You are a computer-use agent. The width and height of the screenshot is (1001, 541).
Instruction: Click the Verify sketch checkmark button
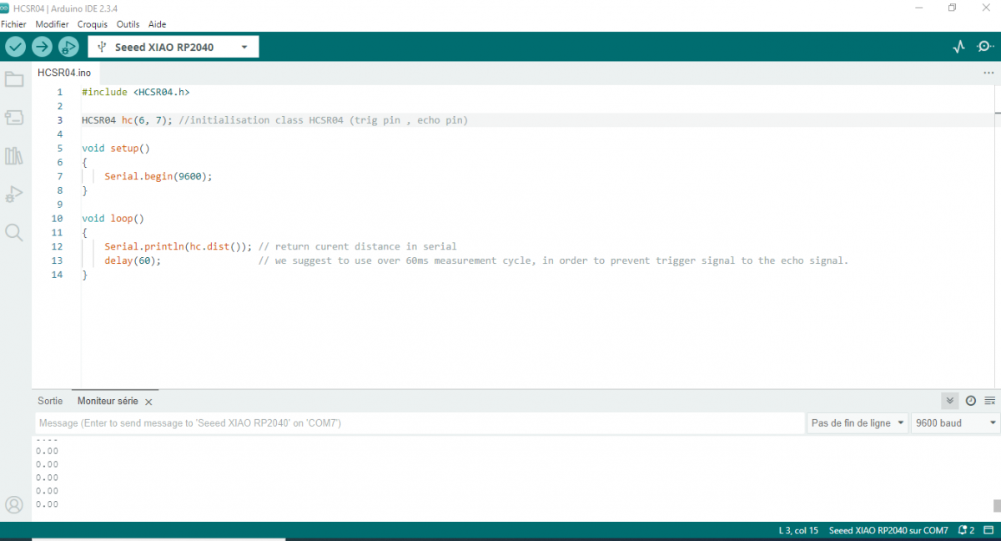coord(15,47)
